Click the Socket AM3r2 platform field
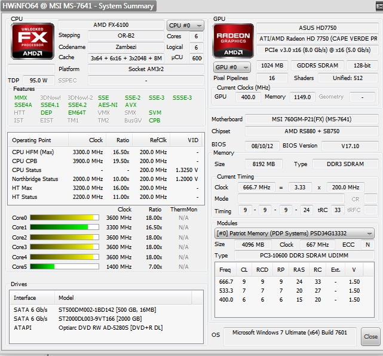 (146, 69)
